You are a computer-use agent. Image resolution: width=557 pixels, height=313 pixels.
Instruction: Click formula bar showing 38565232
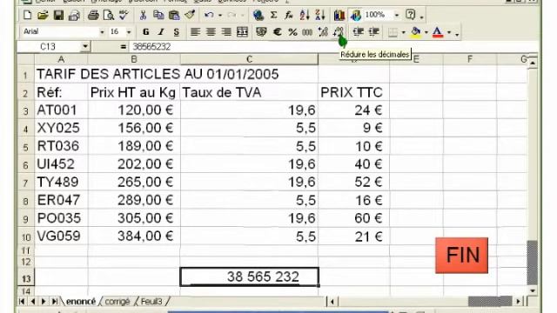[334, 46]
